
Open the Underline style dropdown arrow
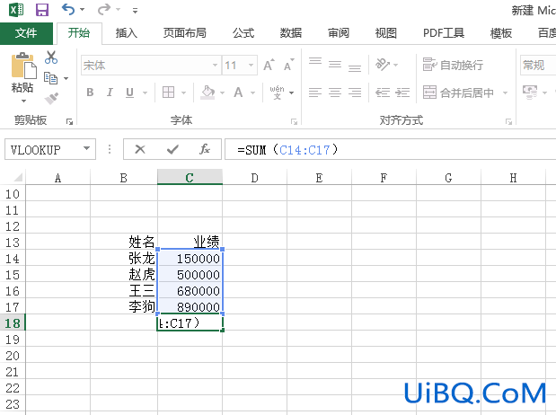pos(145,93)
